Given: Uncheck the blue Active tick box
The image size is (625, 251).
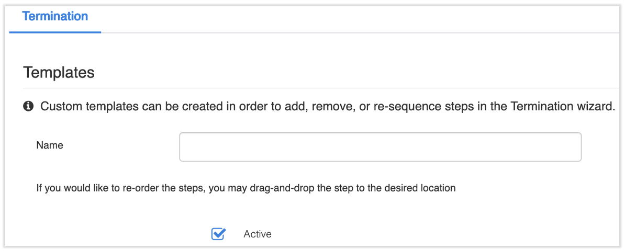Looking at the screenshot, I should (218, 234).
